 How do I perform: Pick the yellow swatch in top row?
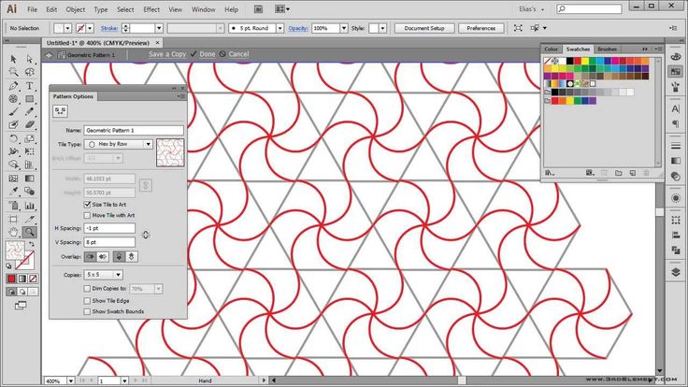pyautogui.click(x=584, y=61)
